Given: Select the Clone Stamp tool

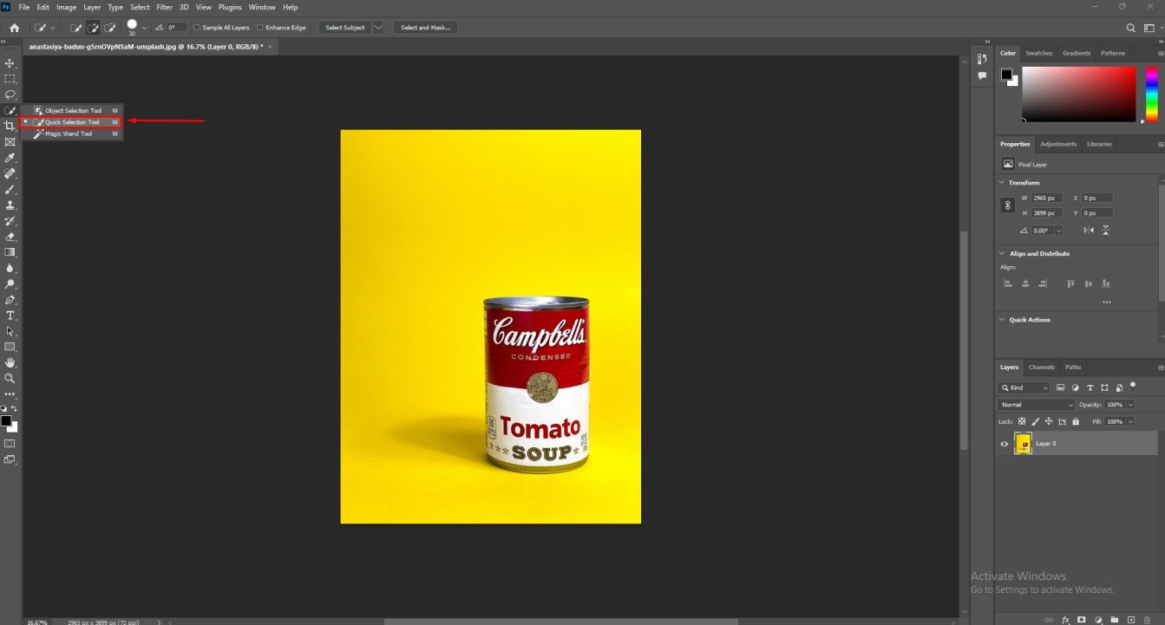Looking at the screenshot, I should 10,205.
